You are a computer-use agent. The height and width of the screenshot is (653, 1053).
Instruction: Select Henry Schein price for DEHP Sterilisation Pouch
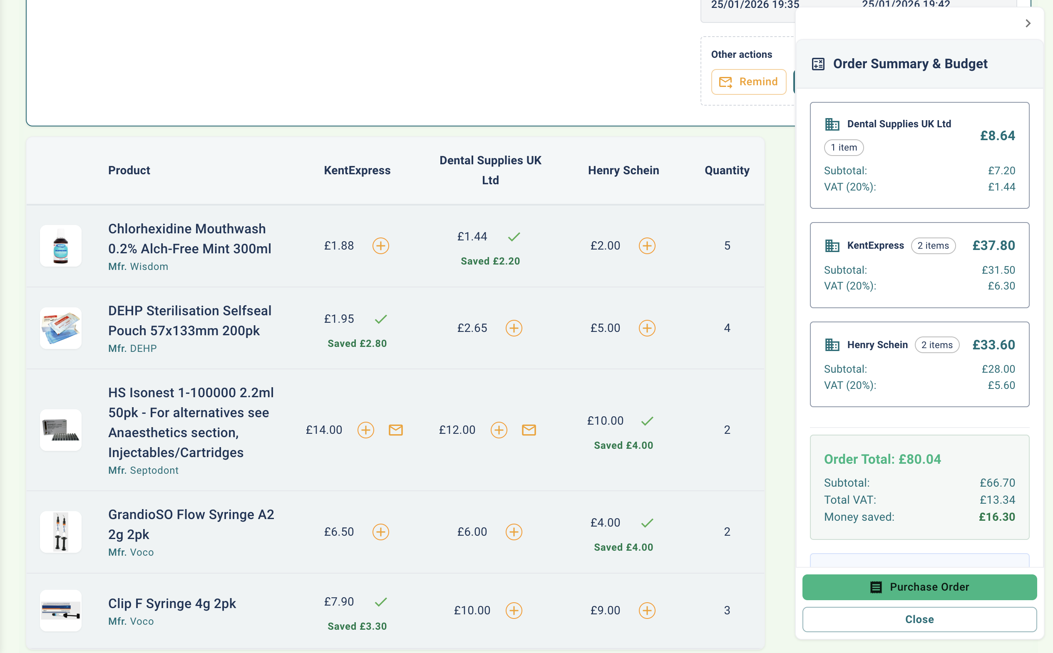click(x=647, y=328)
